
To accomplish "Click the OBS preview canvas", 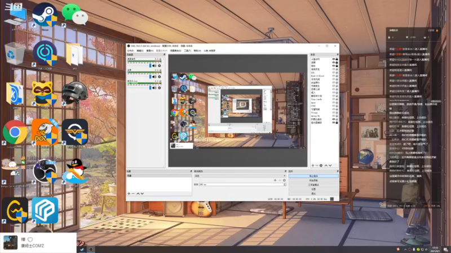I will (237, 110).
